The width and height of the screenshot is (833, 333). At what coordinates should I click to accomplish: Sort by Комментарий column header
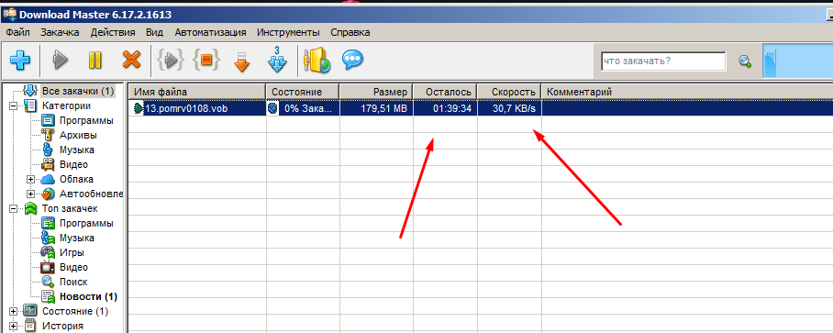click(687, 92)
